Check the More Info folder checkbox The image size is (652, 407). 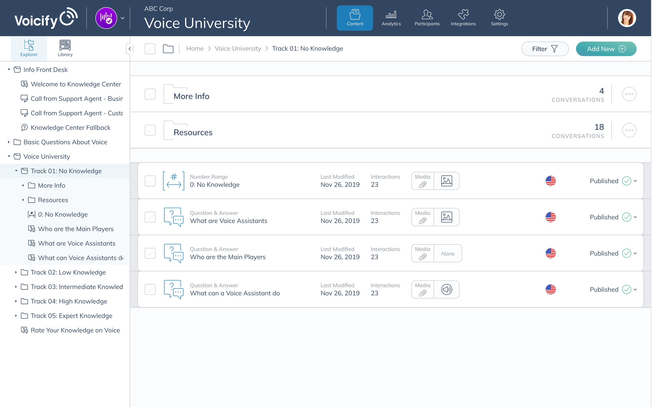150,94
